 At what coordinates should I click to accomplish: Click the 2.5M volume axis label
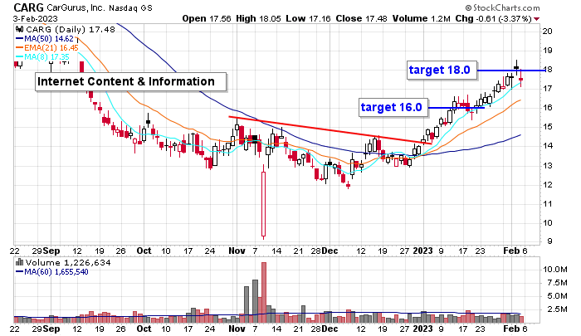[x=557, y=309]
